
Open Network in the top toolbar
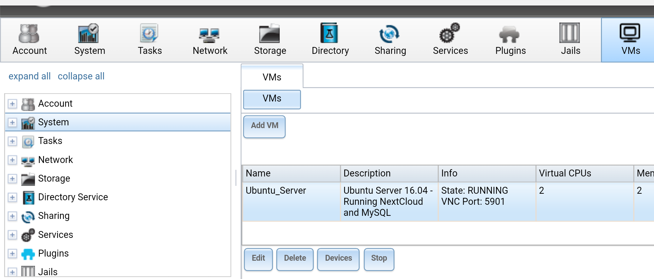tap(210, 40)
